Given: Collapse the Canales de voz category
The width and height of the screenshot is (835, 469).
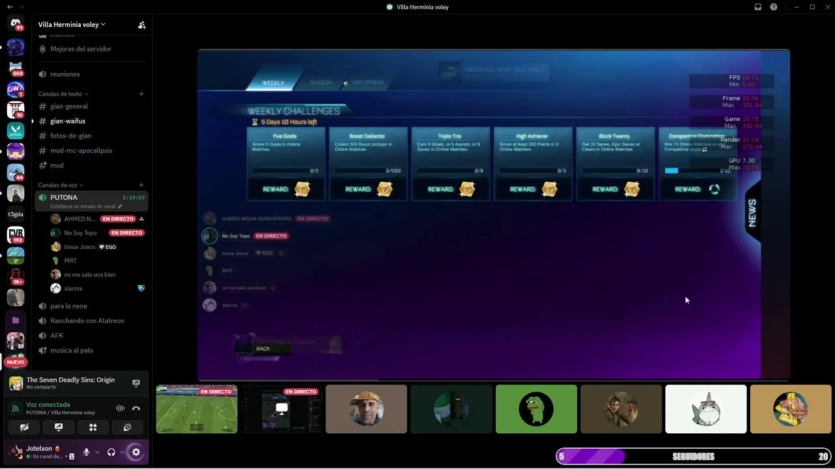Looking at the screenshot, I should 61,185.
